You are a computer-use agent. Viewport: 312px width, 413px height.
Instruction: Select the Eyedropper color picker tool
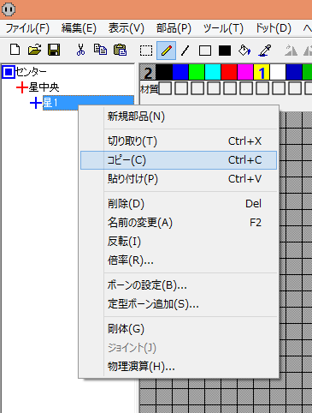(x=264, y=51)
